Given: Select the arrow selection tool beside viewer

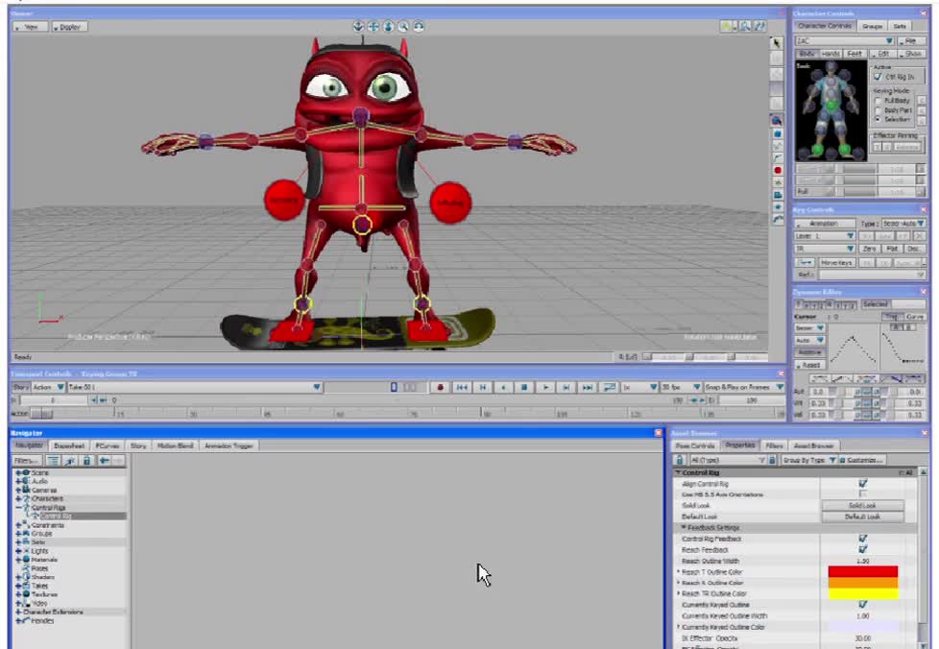Looking at the screenshot, I should point(777,42).
